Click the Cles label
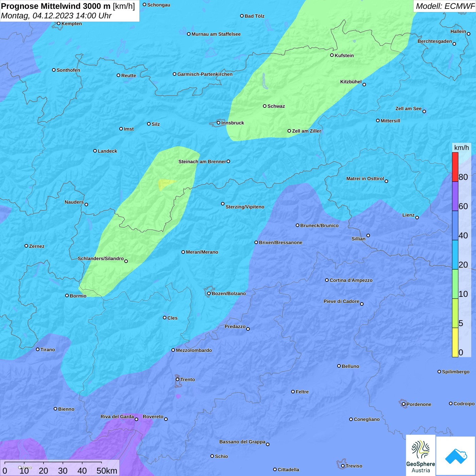Screen dimensions: 476x476 [172, 318]
